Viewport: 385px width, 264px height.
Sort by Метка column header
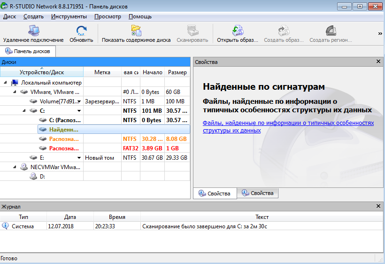pos(102,72)
